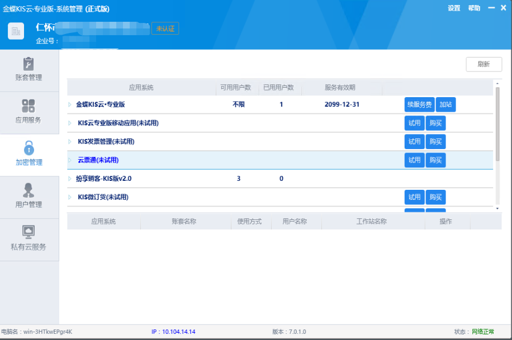The width and height of the screenshot is (512, 340).
Task: Expand the 纷享销客-KIS版v2.0 row
Action: pyautogui.click(x=70, y=179)
